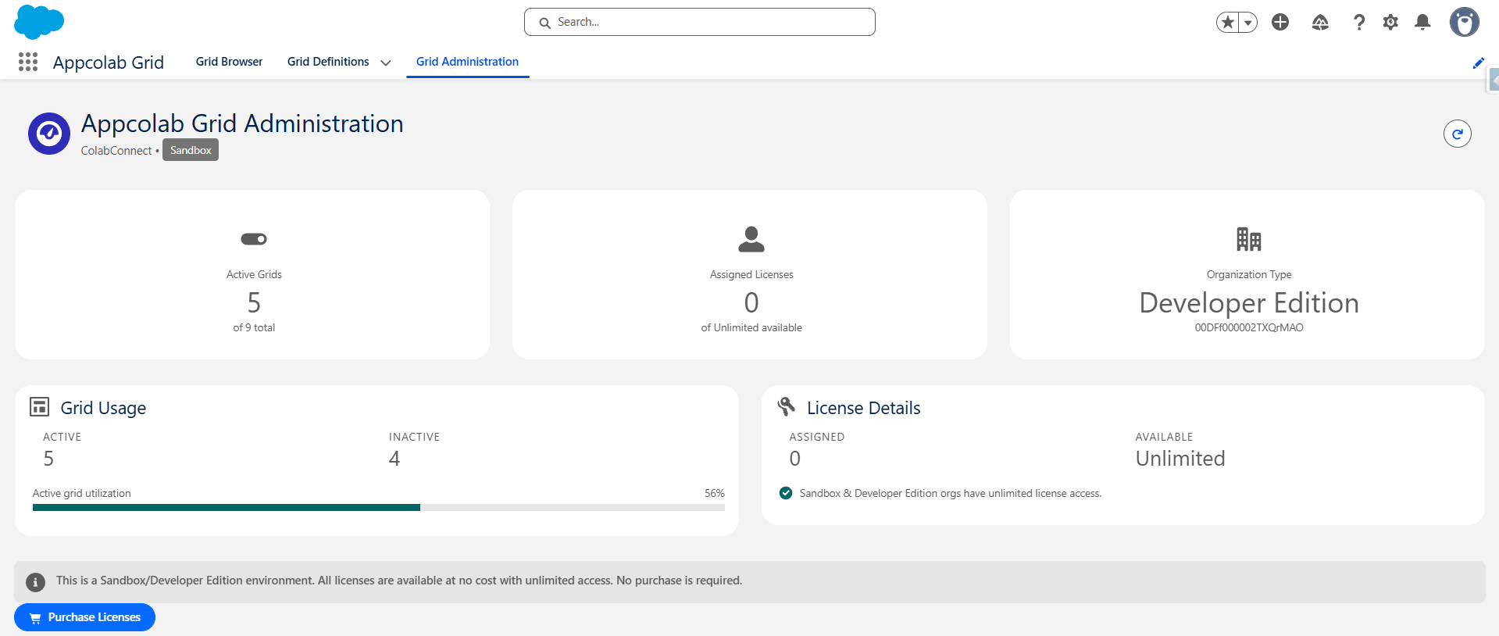1499x636 pixels.
Task: Click inside the global Search field
Action: pyautogui.click(x=700, y=22)
